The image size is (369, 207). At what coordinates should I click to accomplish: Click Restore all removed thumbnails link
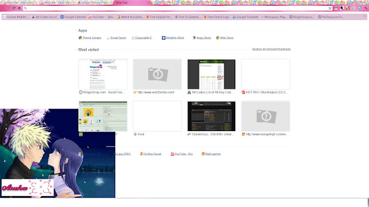272,49
